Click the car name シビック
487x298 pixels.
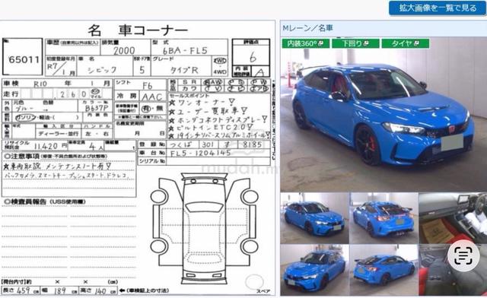102,70
